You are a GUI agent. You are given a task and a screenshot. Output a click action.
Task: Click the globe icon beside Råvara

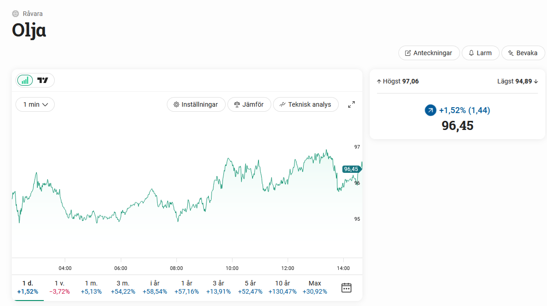[x=15, y=14]
